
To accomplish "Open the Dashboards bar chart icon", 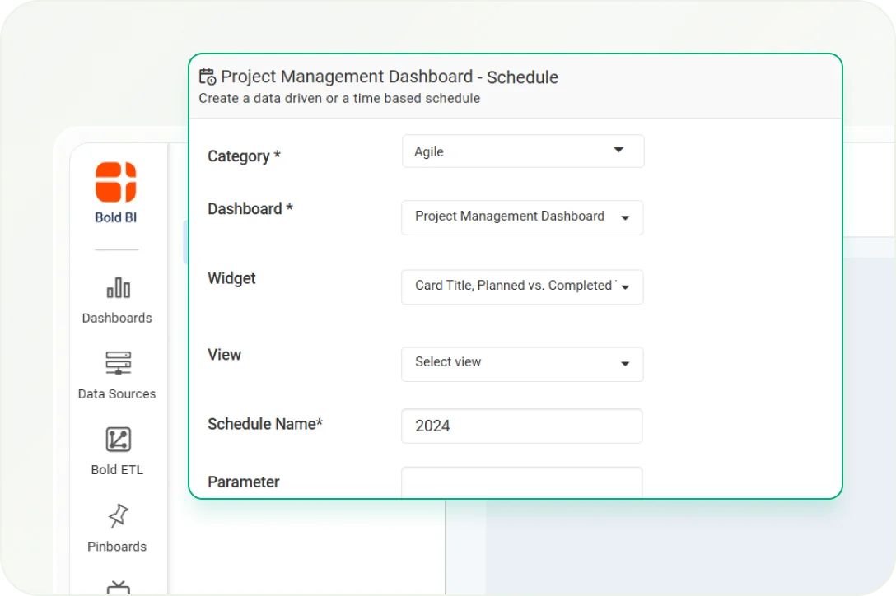I will 118,287.
